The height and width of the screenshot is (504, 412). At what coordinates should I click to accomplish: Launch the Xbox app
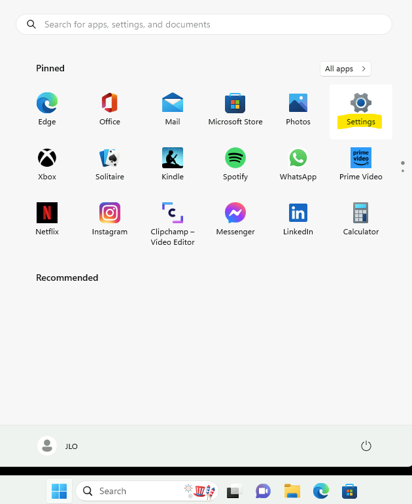47,165
